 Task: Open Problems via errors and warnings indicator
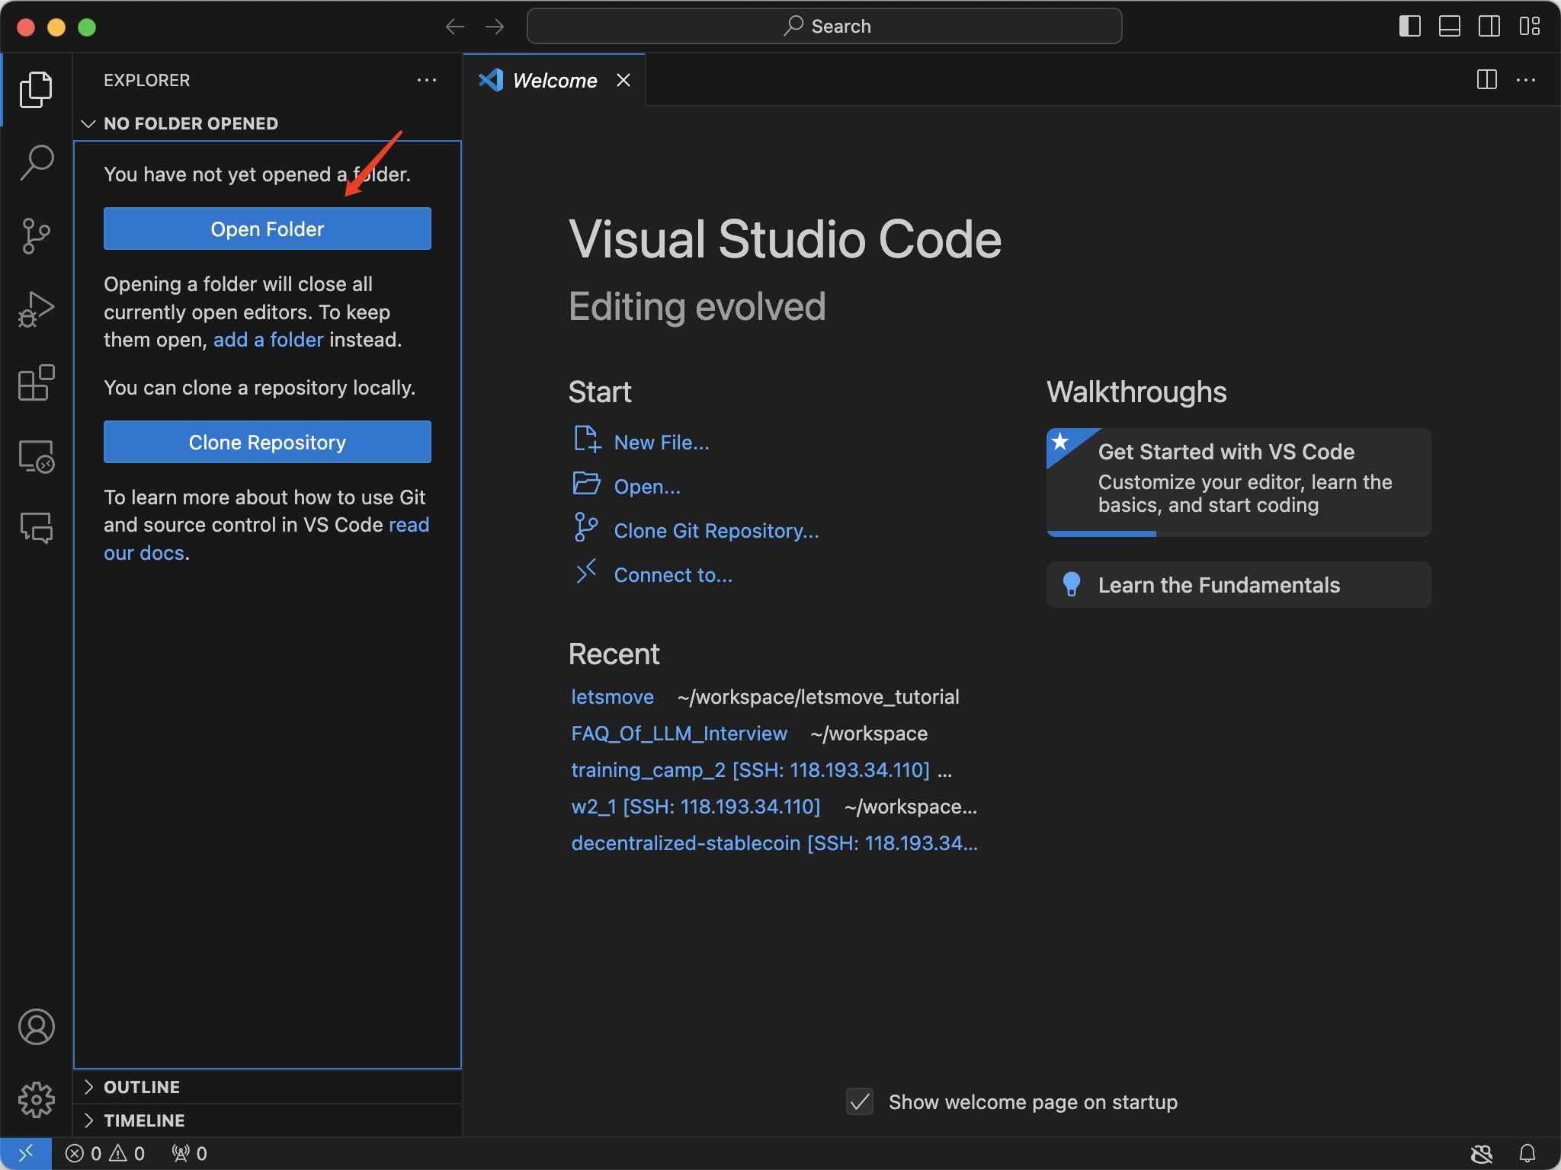[x=105, y=1153]
